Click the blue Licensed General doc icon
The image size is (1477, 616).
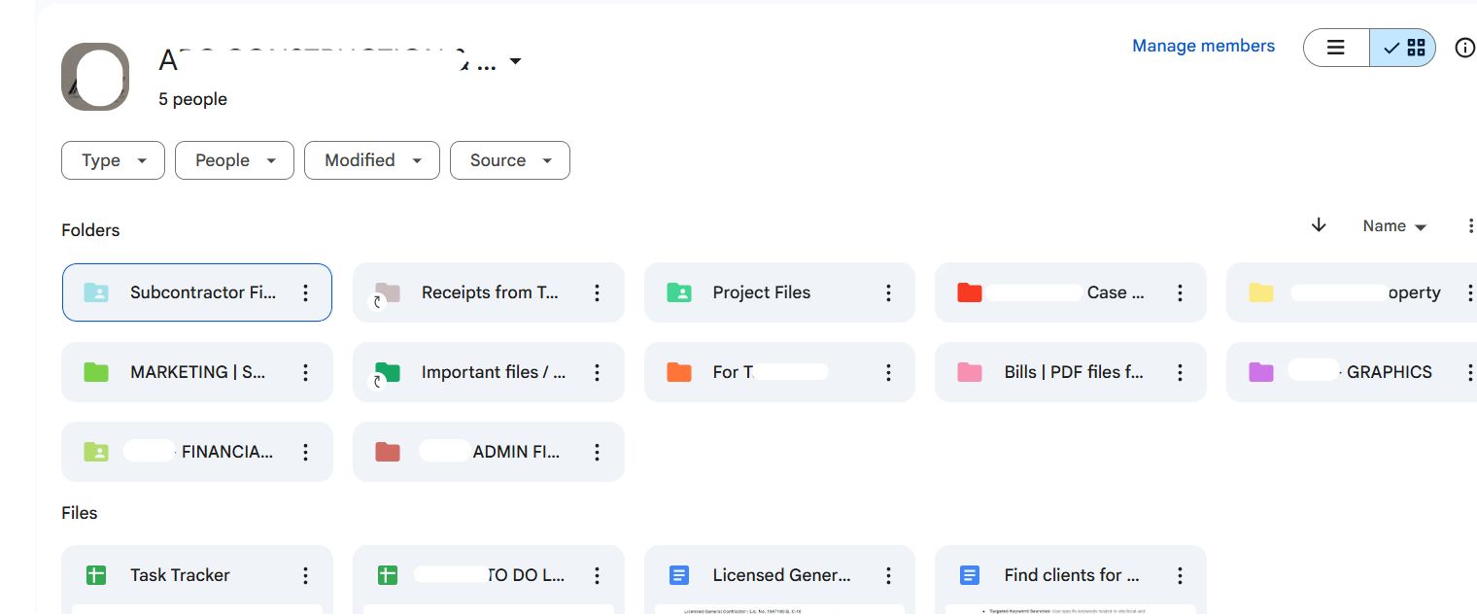point(678,575)
